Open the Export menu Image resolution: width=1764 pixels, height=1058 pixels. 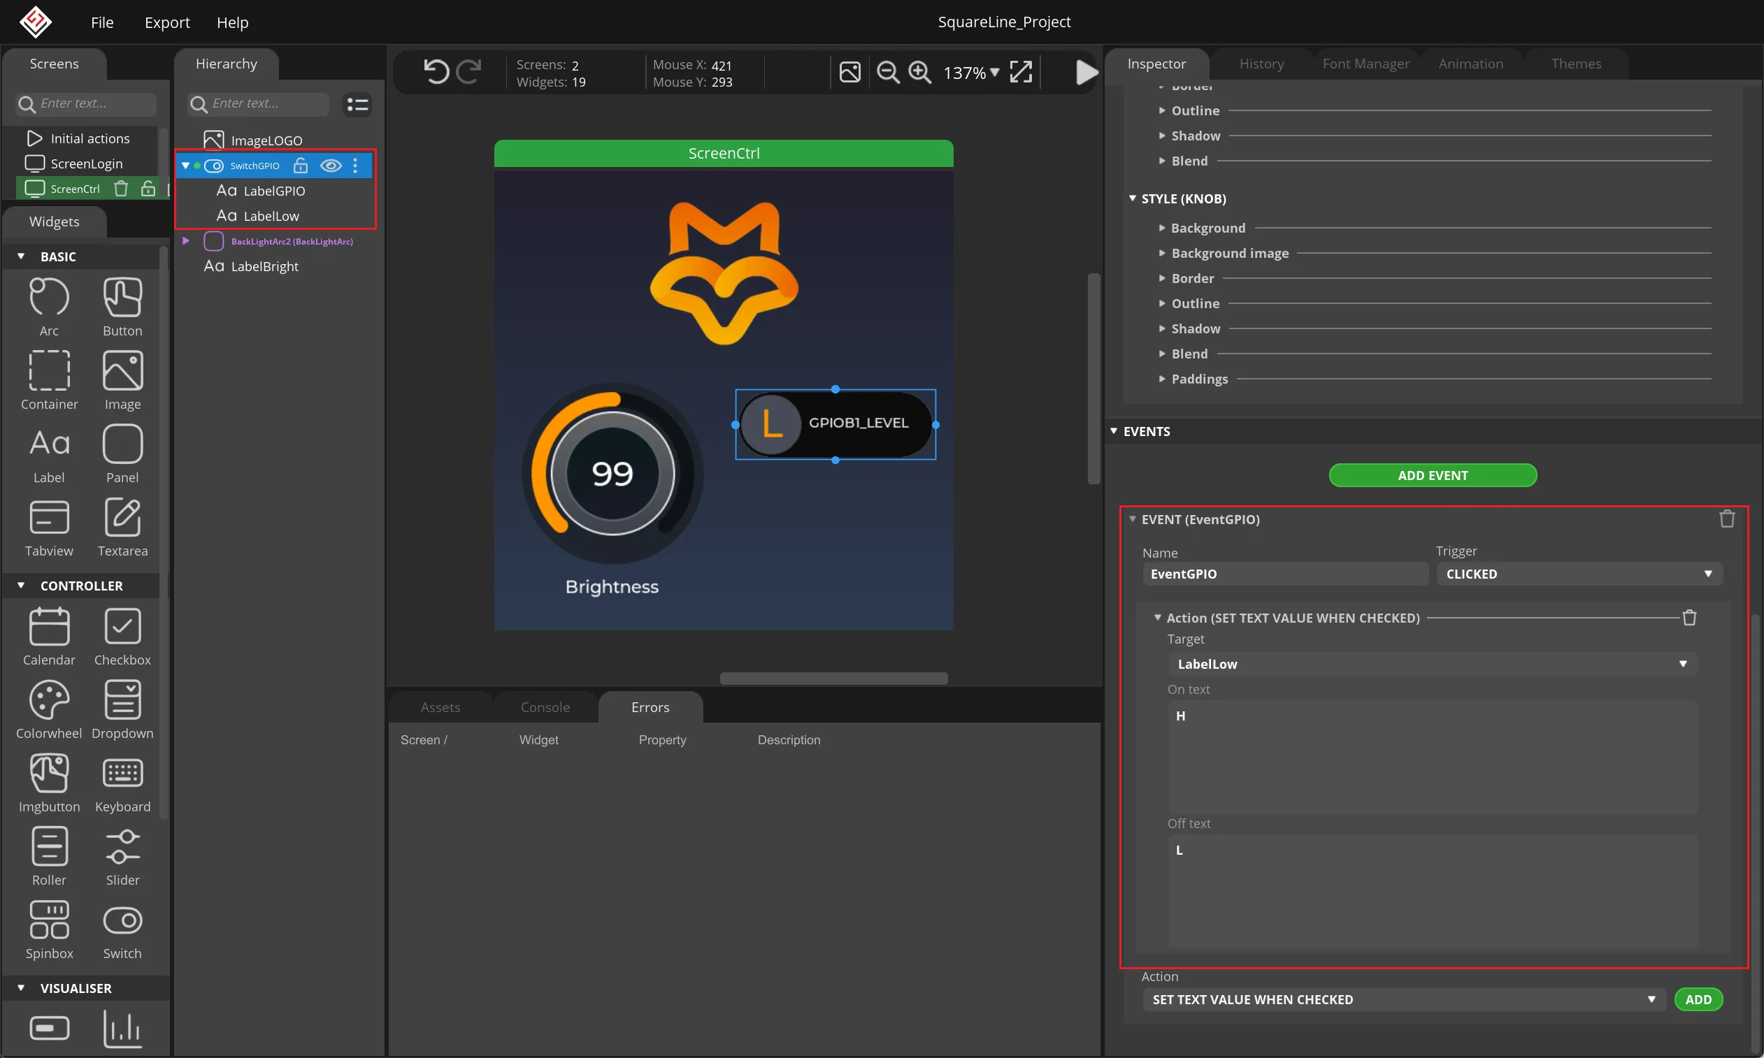[x=167, y=22]
